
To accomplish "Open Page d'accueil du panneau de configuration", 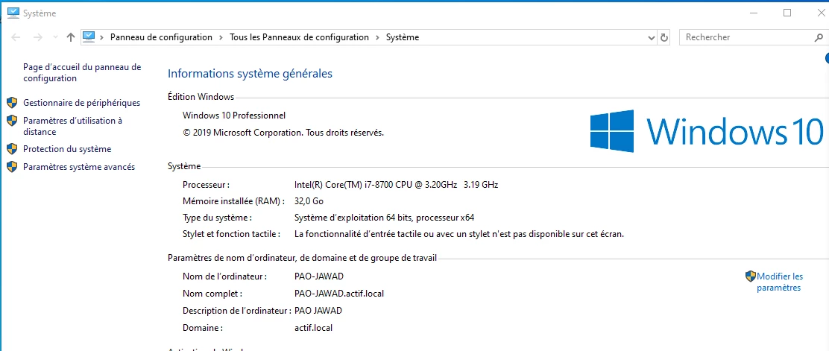I will click(x=82, y=73).
